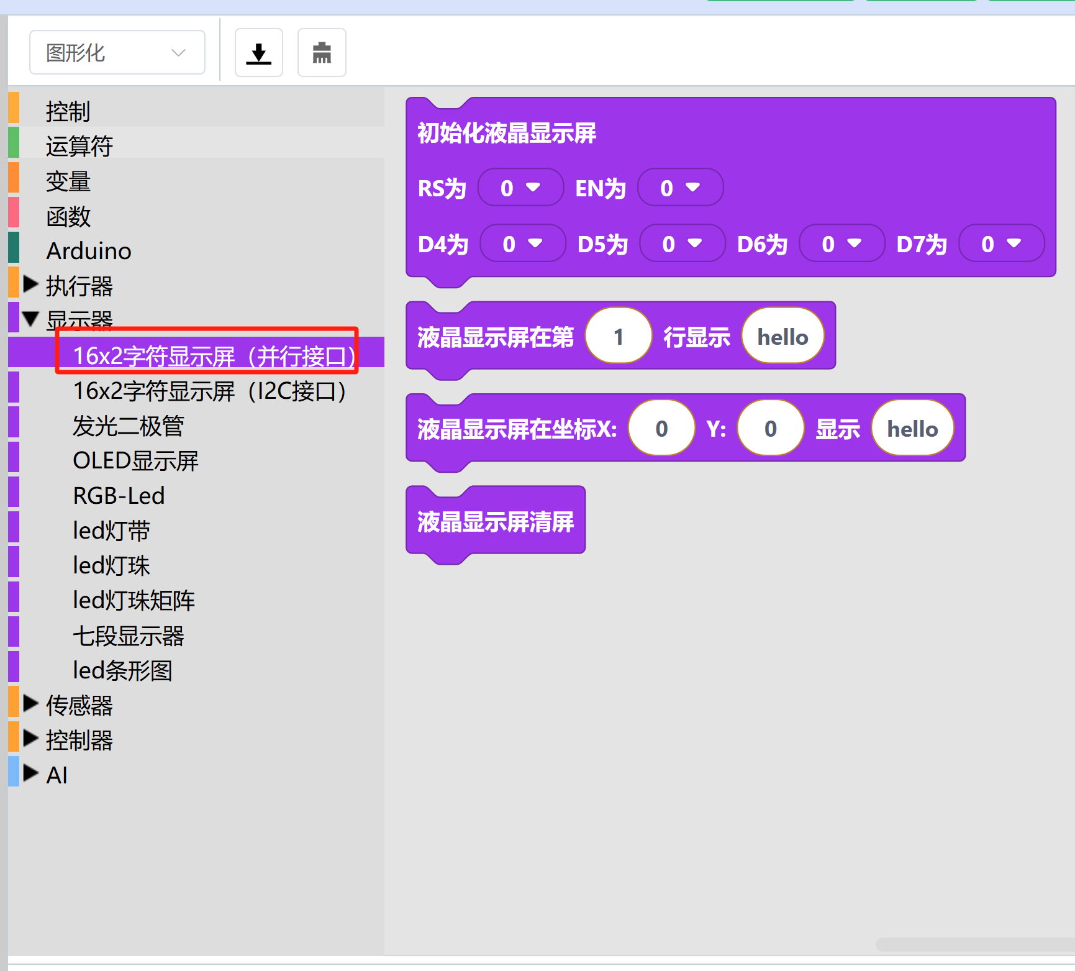
Task: Click the horizontal scrollbar at the bottom
Action: pos(975,944)
